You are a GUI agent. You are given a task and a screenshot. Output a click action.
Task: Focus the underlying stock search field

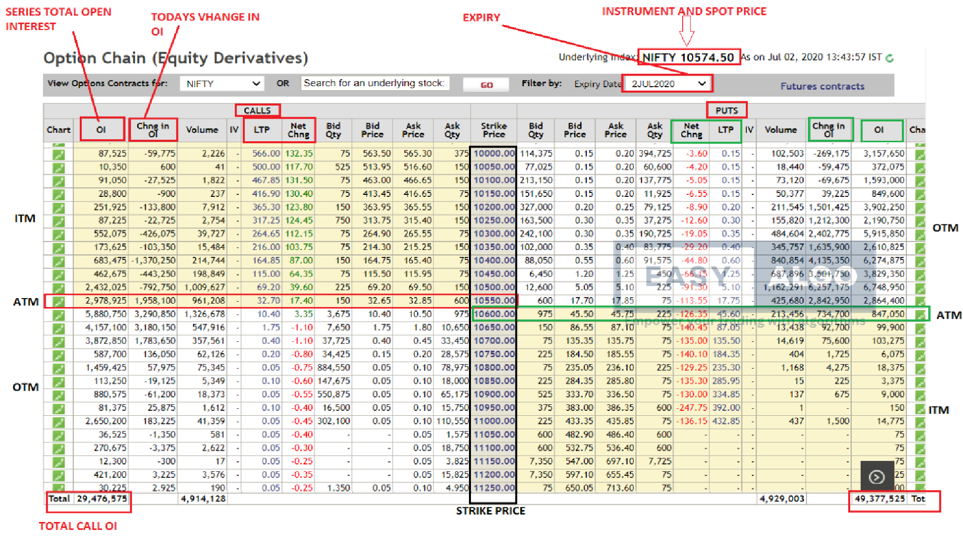pos(375,83)
